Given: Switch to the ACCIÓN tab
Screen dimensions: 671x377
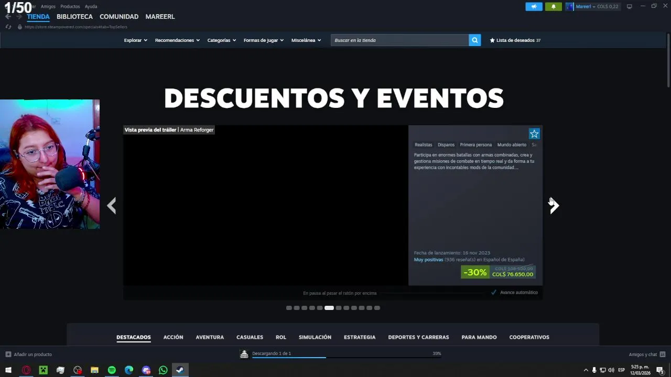Looking at the screenshot, I should pyautogui.click(x=173, y=337).
